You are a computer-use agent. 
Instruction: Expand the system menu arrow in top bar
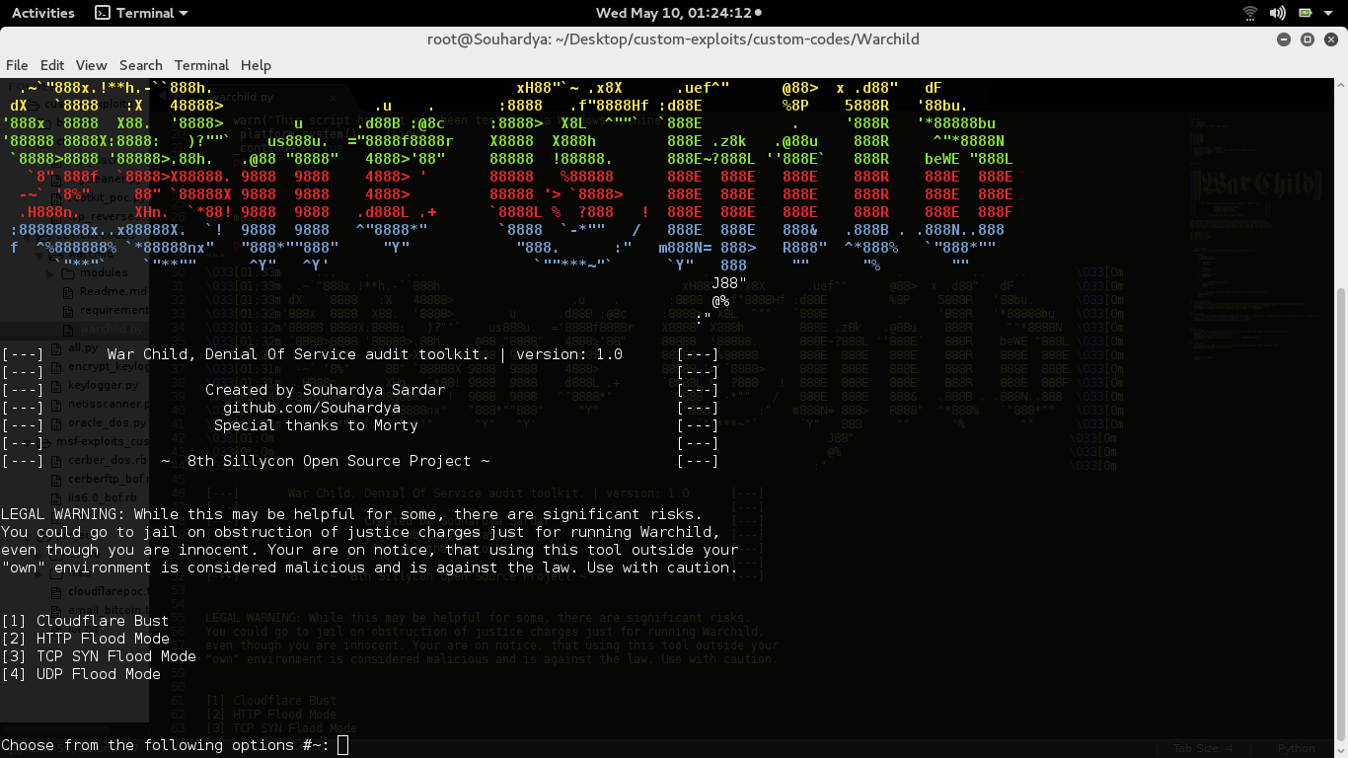(1330, 13)
